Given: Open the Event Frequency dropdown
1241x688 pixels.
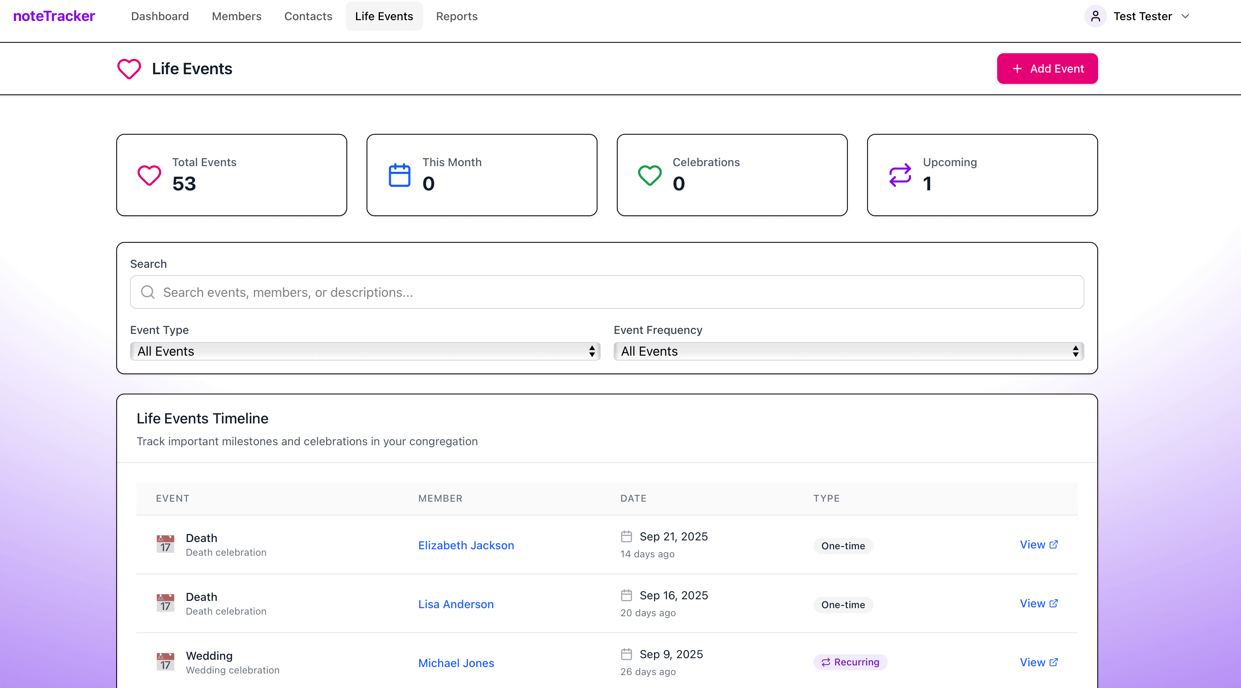Looking at the screenshot, I should tap(848, 351).
